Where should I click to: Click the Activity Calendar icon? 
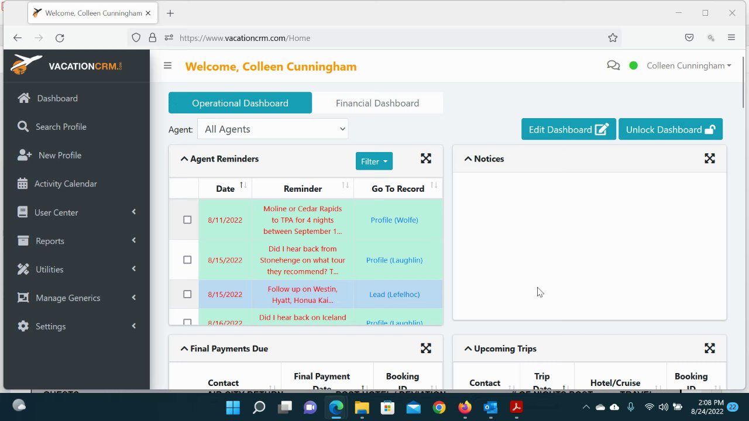point(22,184)
